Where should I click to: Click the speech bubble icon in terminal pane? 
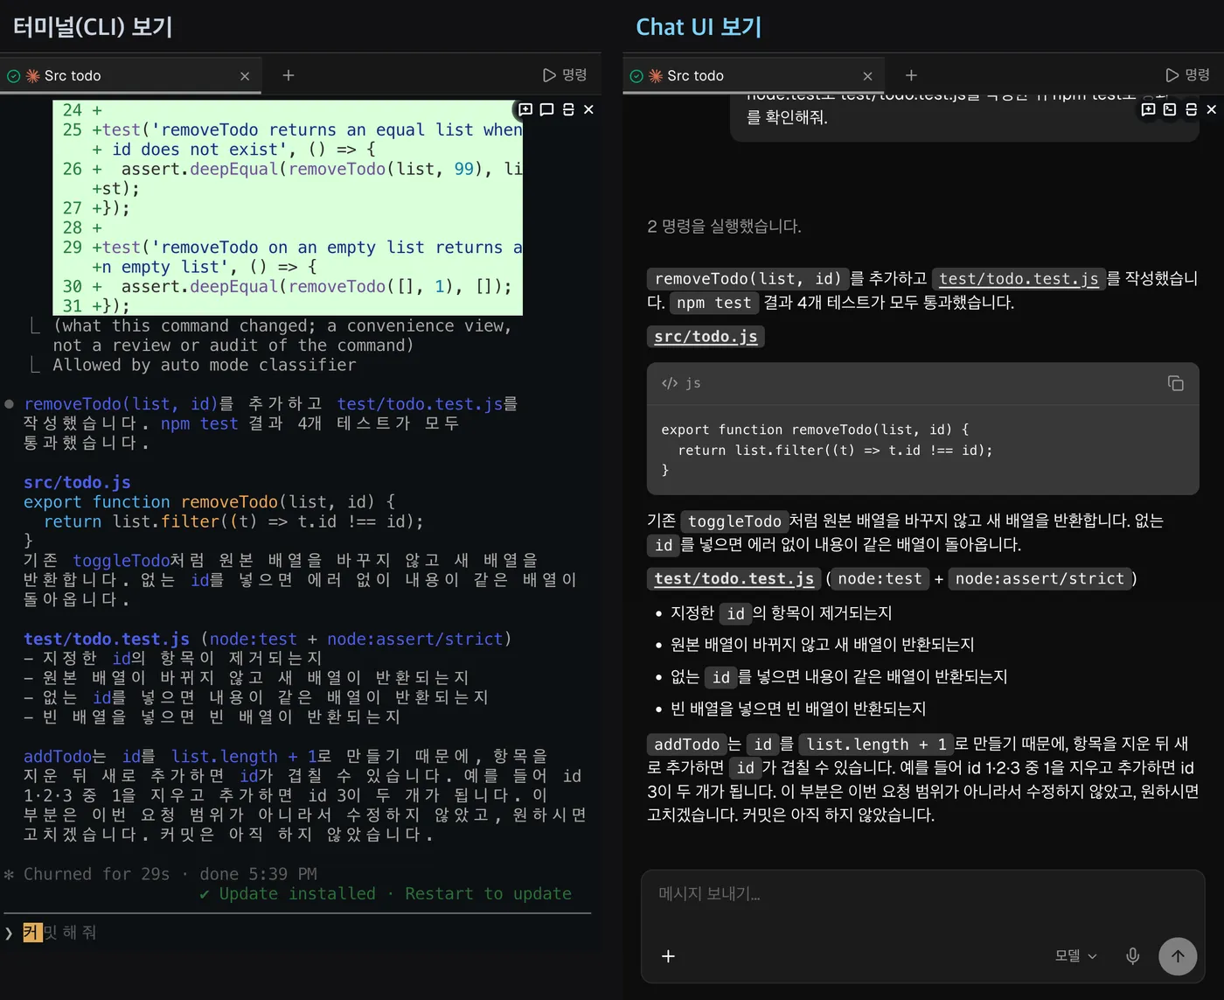[x=546, y=109]
